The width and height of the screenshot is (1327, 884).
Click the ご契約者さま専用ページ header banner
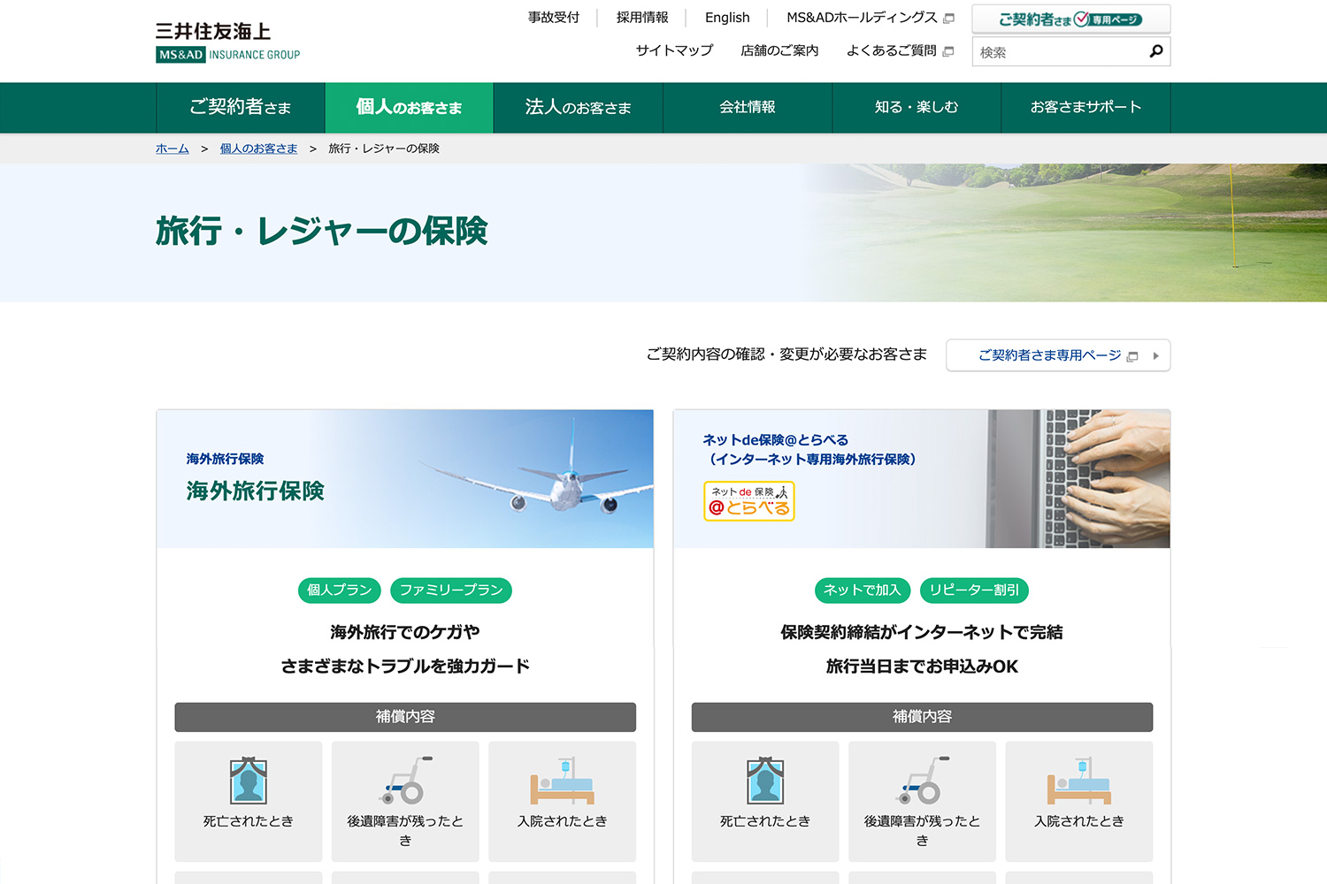point(1071,19)
